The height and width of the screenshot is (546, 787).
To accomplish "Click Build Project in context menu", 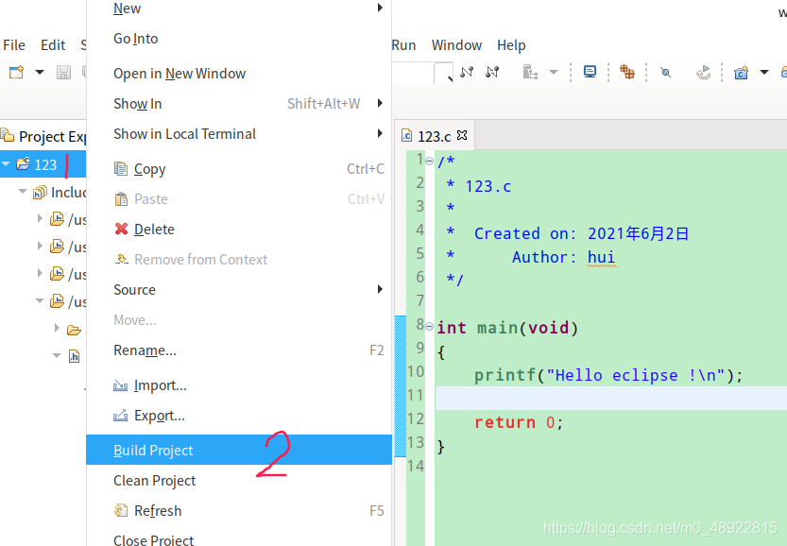I will tap(239, 450).
